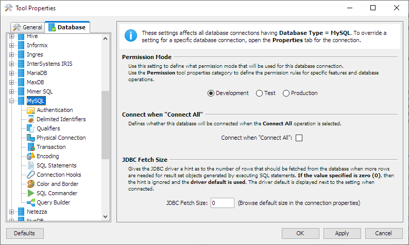Click the SQL Commander play icon
The width and height of the screenshot is (409, 245).
(x=30, y=193)
